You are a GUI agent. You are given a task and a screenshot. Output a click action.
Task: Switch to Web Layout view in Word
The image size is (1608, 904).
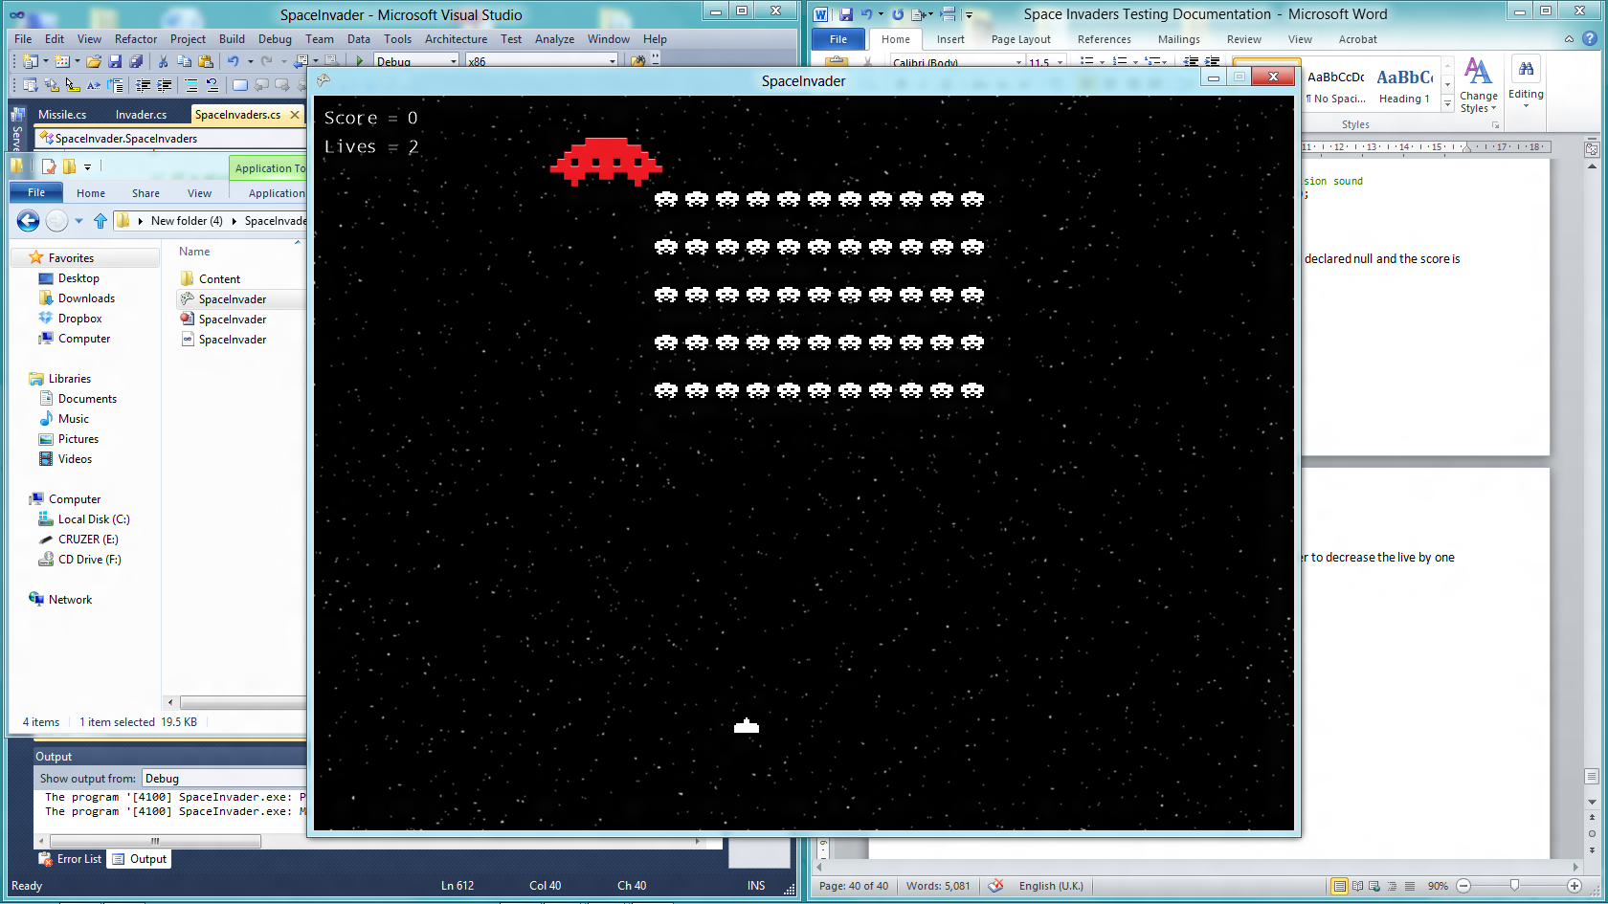[1374, 886]
